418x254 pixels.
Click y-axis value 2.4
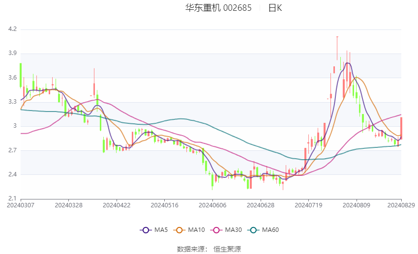tap(12, 174)
